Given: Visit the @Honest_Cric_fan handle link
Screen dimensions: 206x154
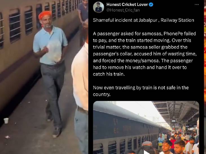Looking at the screenshot, I should (123, 10).
